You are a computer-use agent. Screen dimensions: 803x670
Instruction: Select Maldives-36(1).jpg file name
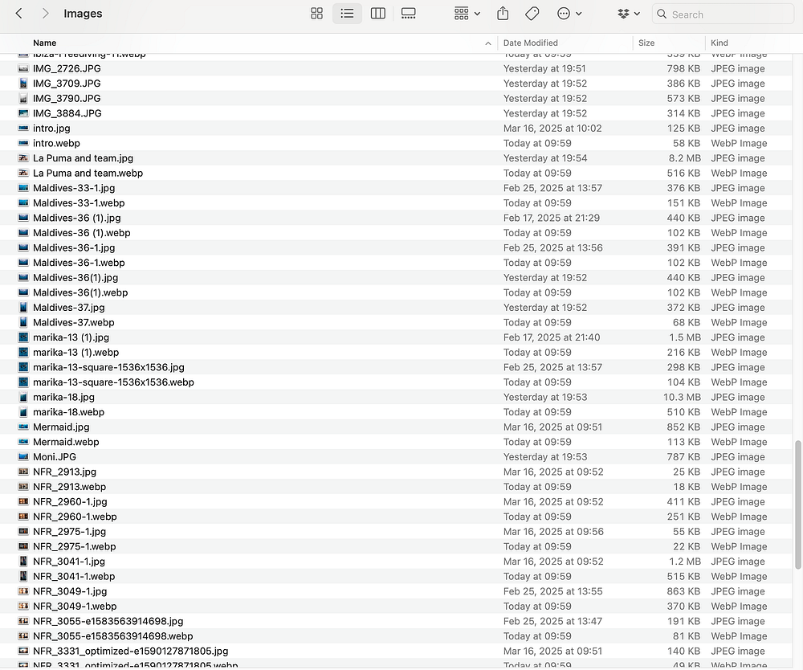(x=75, y=278)
